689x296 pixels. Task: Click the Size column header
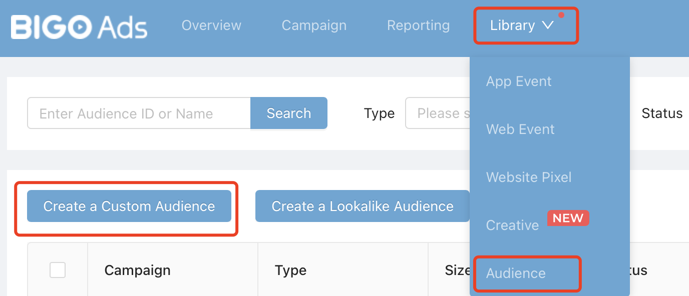tap(457, 270)
